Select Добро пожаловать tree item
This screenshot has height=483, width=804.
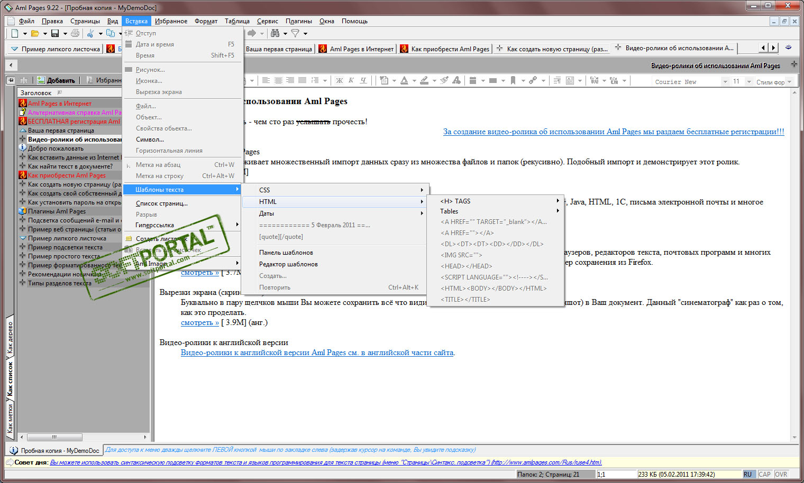[x=56, y=148]
